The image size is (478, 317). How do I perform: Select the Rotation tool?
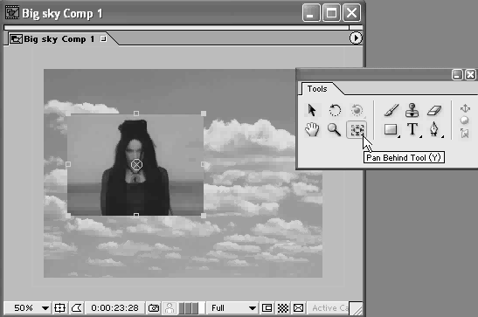(x=335, y=110)
